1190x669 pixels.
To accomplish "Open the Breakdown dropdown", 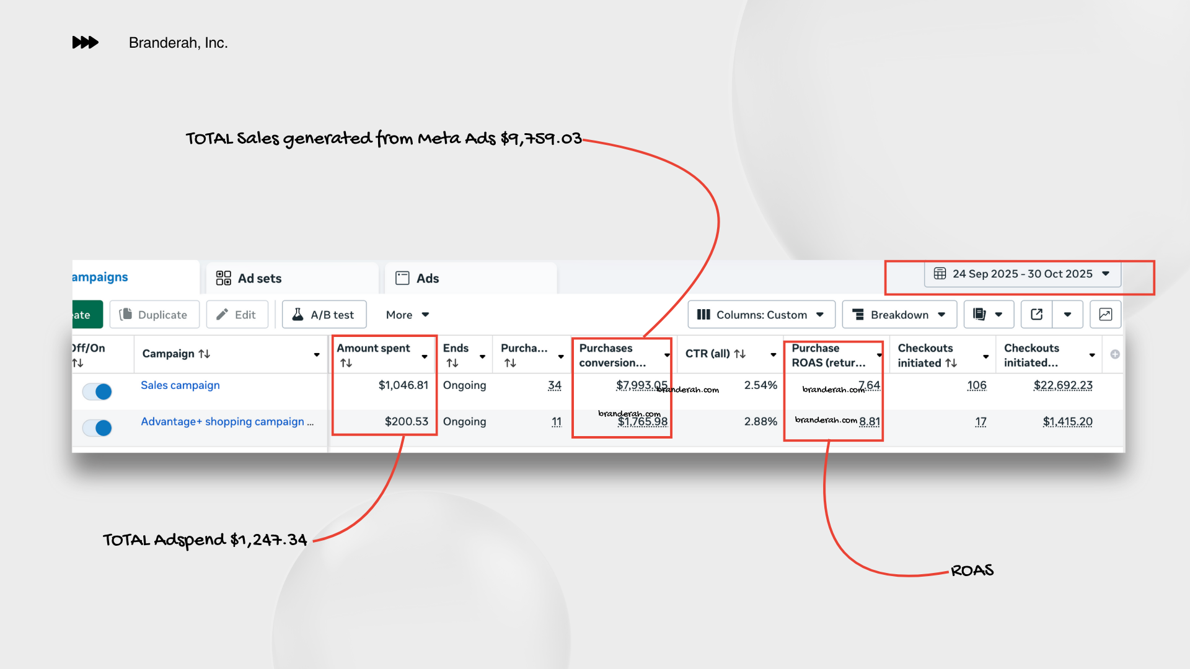I will [899, 315].
